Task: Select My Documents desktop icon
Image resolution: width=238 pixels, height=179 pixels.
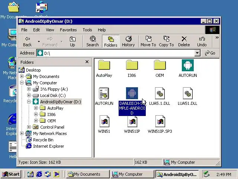Action: (x=14, y=10)
